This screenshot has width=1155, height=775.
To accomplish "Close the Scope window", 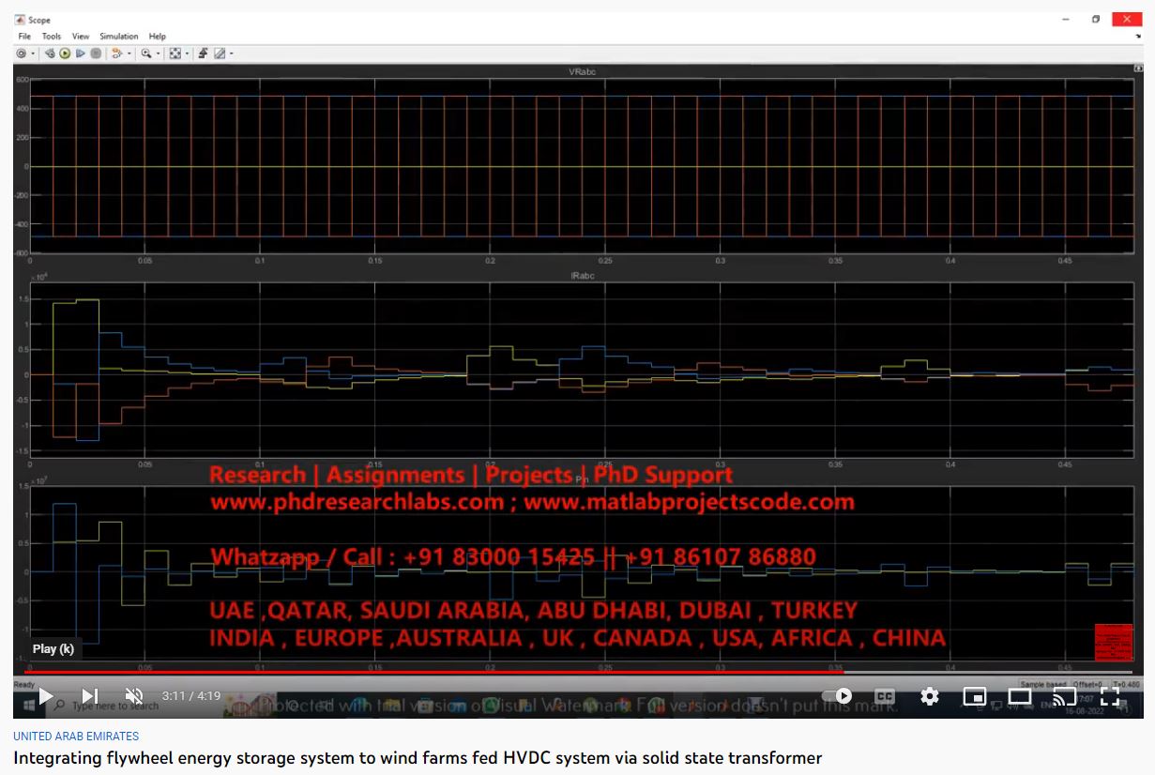I will (x=1125, y=19).
